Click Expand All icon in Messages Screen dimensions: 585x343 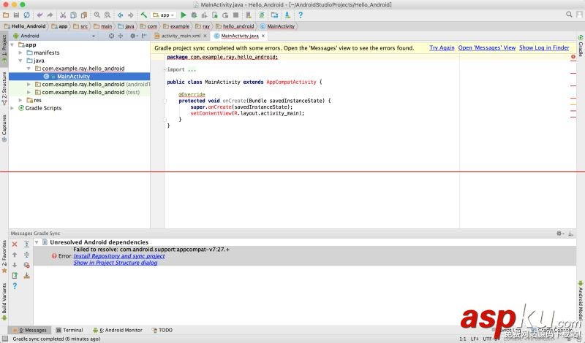[x=26, y=244]
